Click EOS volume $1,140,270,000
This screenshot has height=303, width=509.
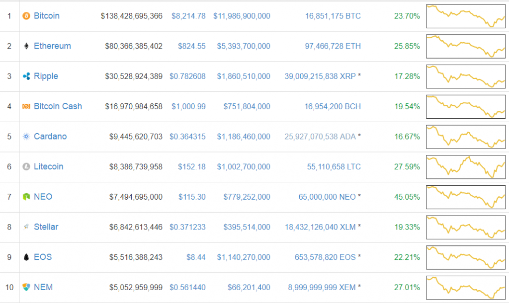point(244,257)
